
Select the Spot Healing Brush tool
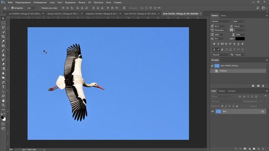click(3, 46)
